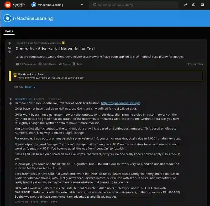Downvote goodfellow_ian's comment

point(10,103)
